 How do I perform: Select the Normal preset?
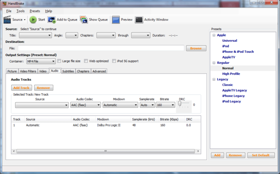pos(228,68)
